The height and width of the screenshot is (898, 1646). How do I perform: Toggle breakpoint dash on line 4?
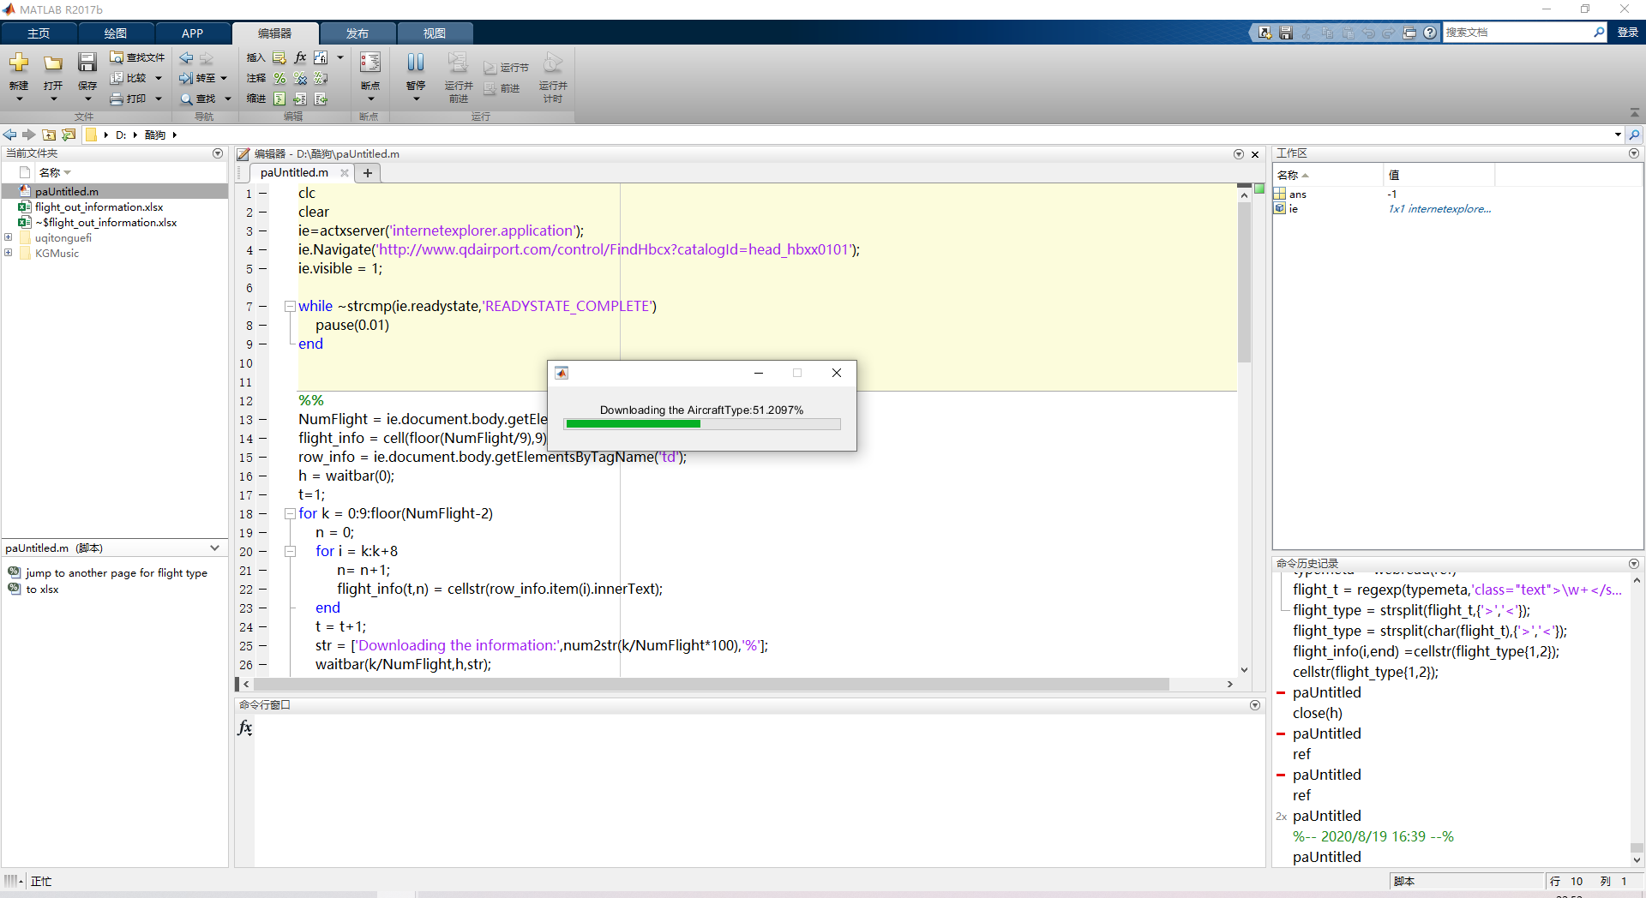263,250
